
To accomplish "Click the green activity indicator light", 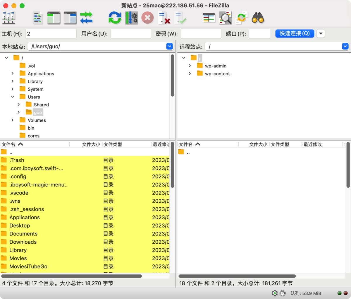I will pos(339,293).
